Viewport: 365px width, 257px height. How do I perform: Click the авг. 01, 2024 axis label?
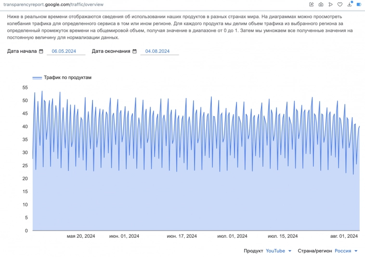pyautogui.click(x=344, y=236)
